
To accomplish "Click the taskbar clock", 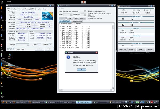I will [157, 102].
